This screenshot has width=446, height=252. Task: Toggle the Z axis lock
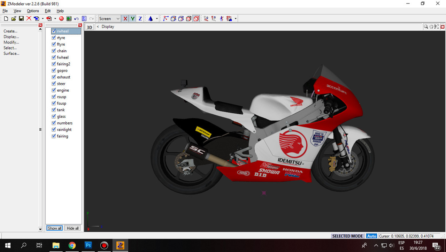140,18
